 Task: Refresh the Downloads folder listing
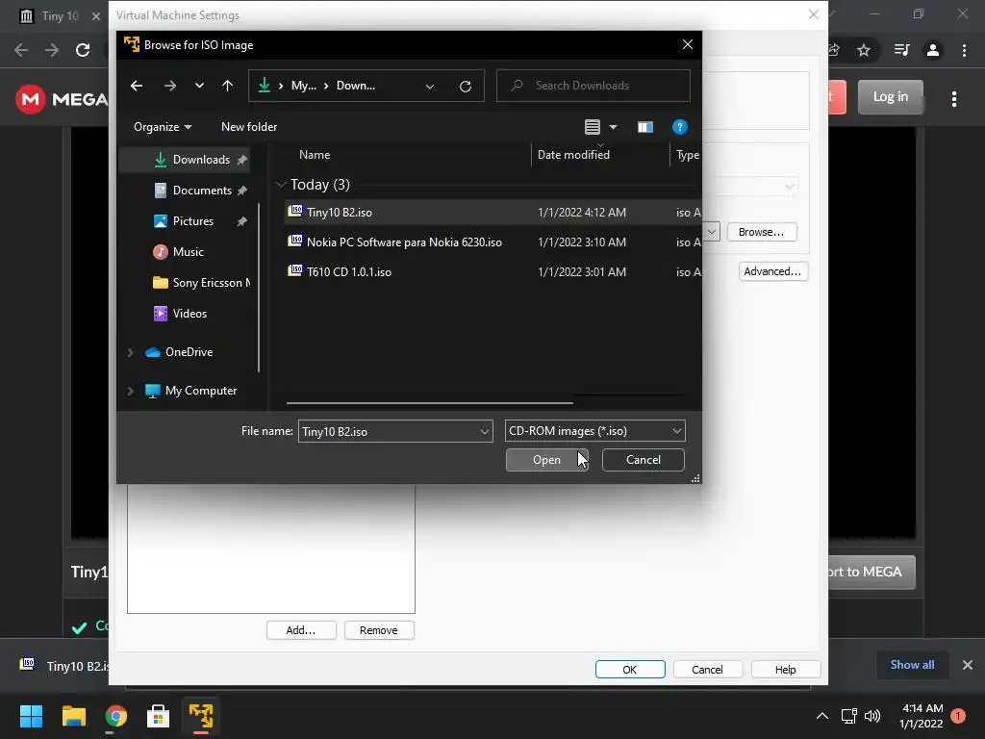click(x=466, y=86)
